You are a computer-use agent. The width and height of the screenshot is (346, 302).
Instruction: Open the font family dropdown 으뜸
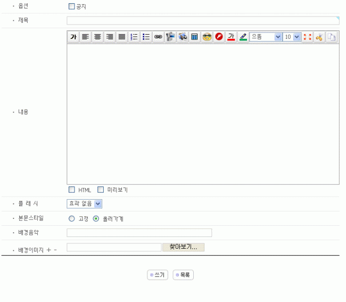pyautogui.click(x=266, y=37)
